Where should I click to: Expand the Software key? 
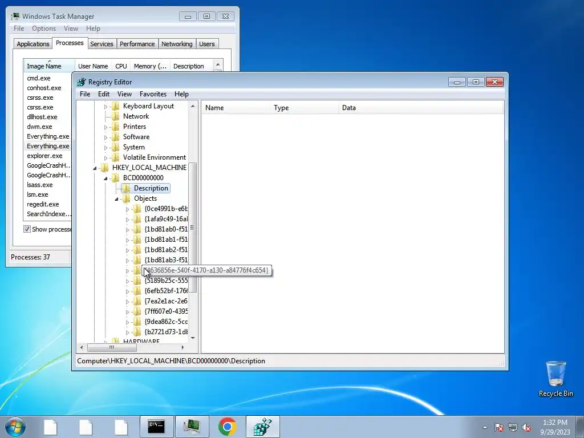[106, 137]
